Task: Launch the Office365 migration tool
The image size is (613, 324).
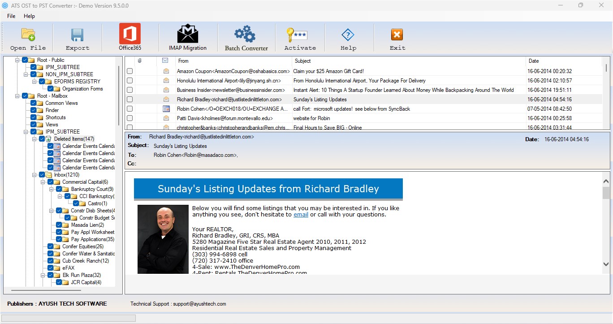Action: pyautogui.click(x=130, y=34)
